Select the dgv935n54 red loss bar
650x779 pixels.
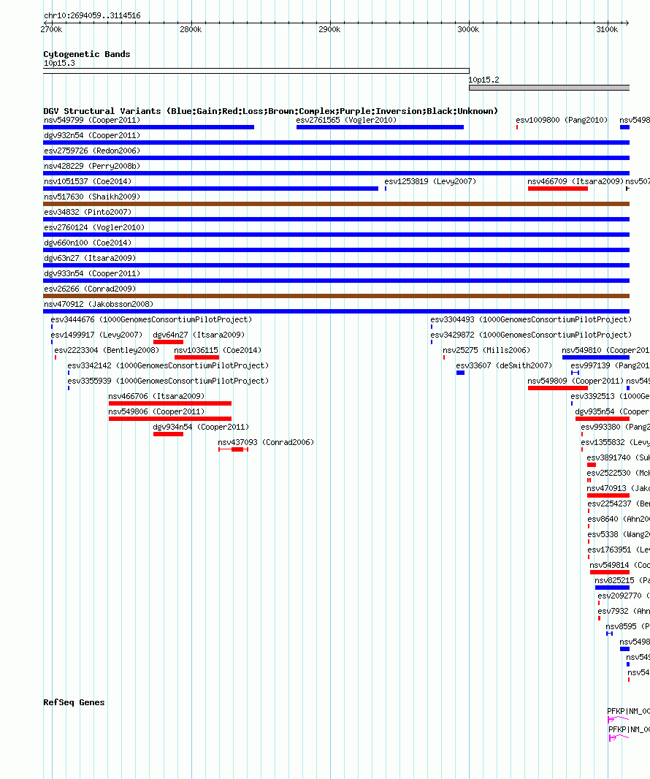pyautogui.click(x=603, y=419)
